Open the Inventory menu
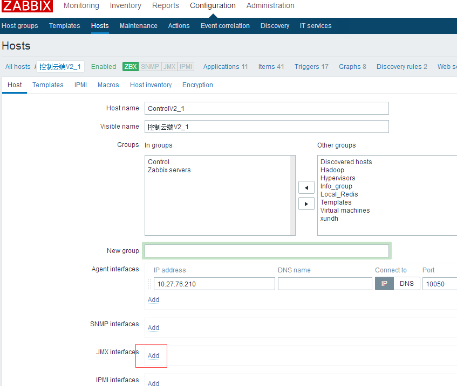The height and width of the screenshot is (386, 457). 125,5
